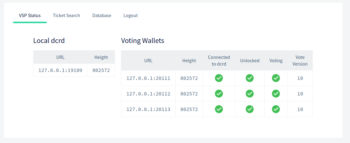Click Unlocked checkmark for wallet 20113

point(250,109)
